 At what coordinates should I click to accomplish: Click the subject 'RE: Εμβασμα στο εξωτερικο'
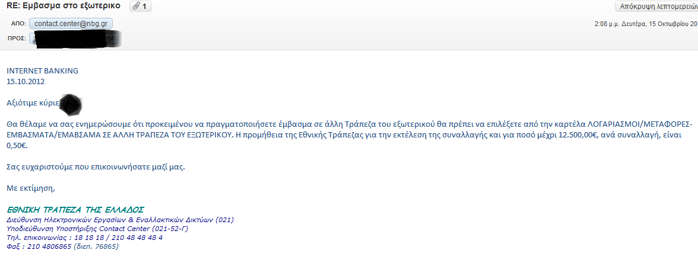click(63, 6)
